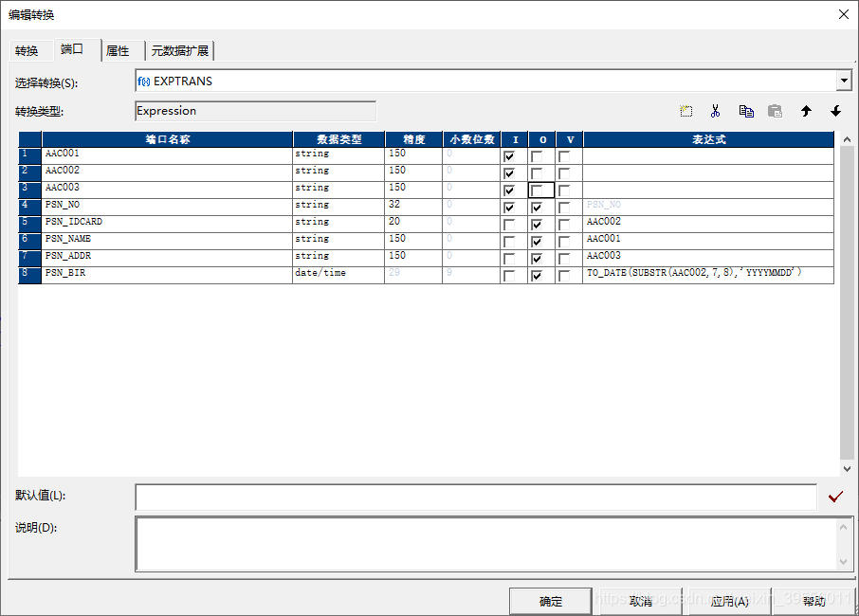Select the AAC003 port name cell
The height and width of the screenshot is (616, 859).
tap(167, 190)
